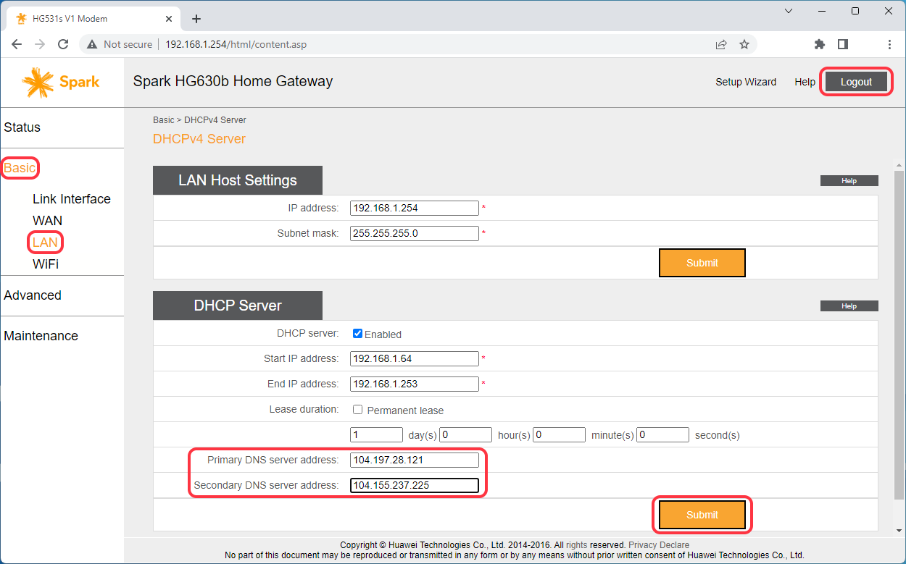The height and width of the screenshot is (564, 906).
Task: Toggle the DHCP server Enabled checkbox
Action: [x=357, y=334]
